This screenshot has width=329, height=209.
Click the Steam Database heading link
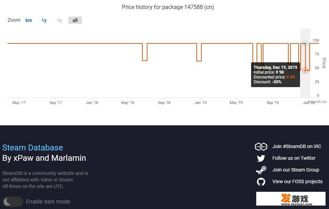(x=32, y=148)
